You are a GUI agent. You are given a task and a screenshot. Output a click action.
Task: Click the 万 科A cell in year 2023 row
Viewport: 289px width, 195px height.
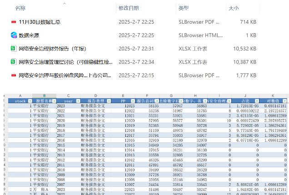(44, 190)
